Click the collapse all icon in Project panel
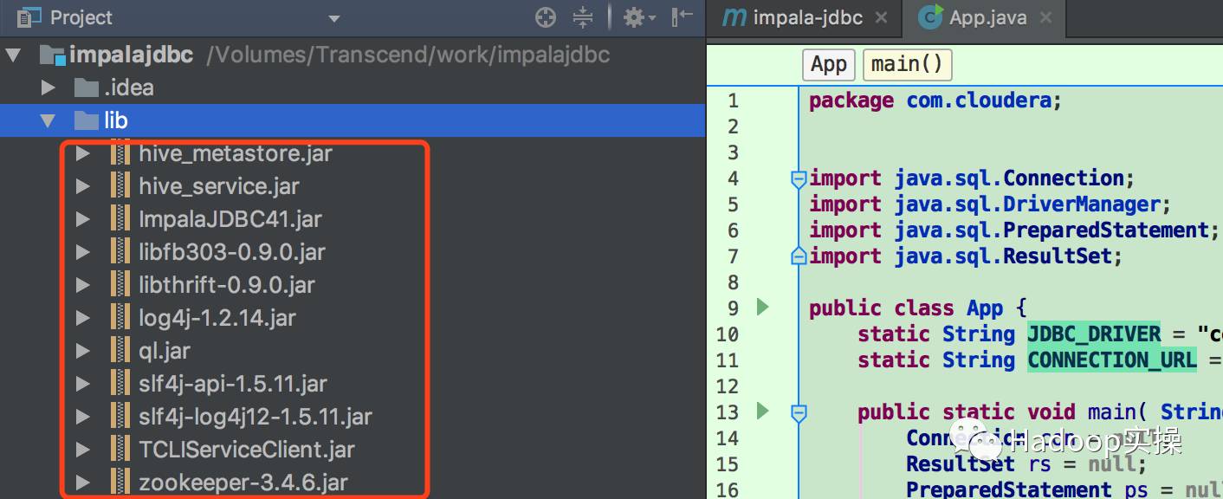 tap(583, 17)
